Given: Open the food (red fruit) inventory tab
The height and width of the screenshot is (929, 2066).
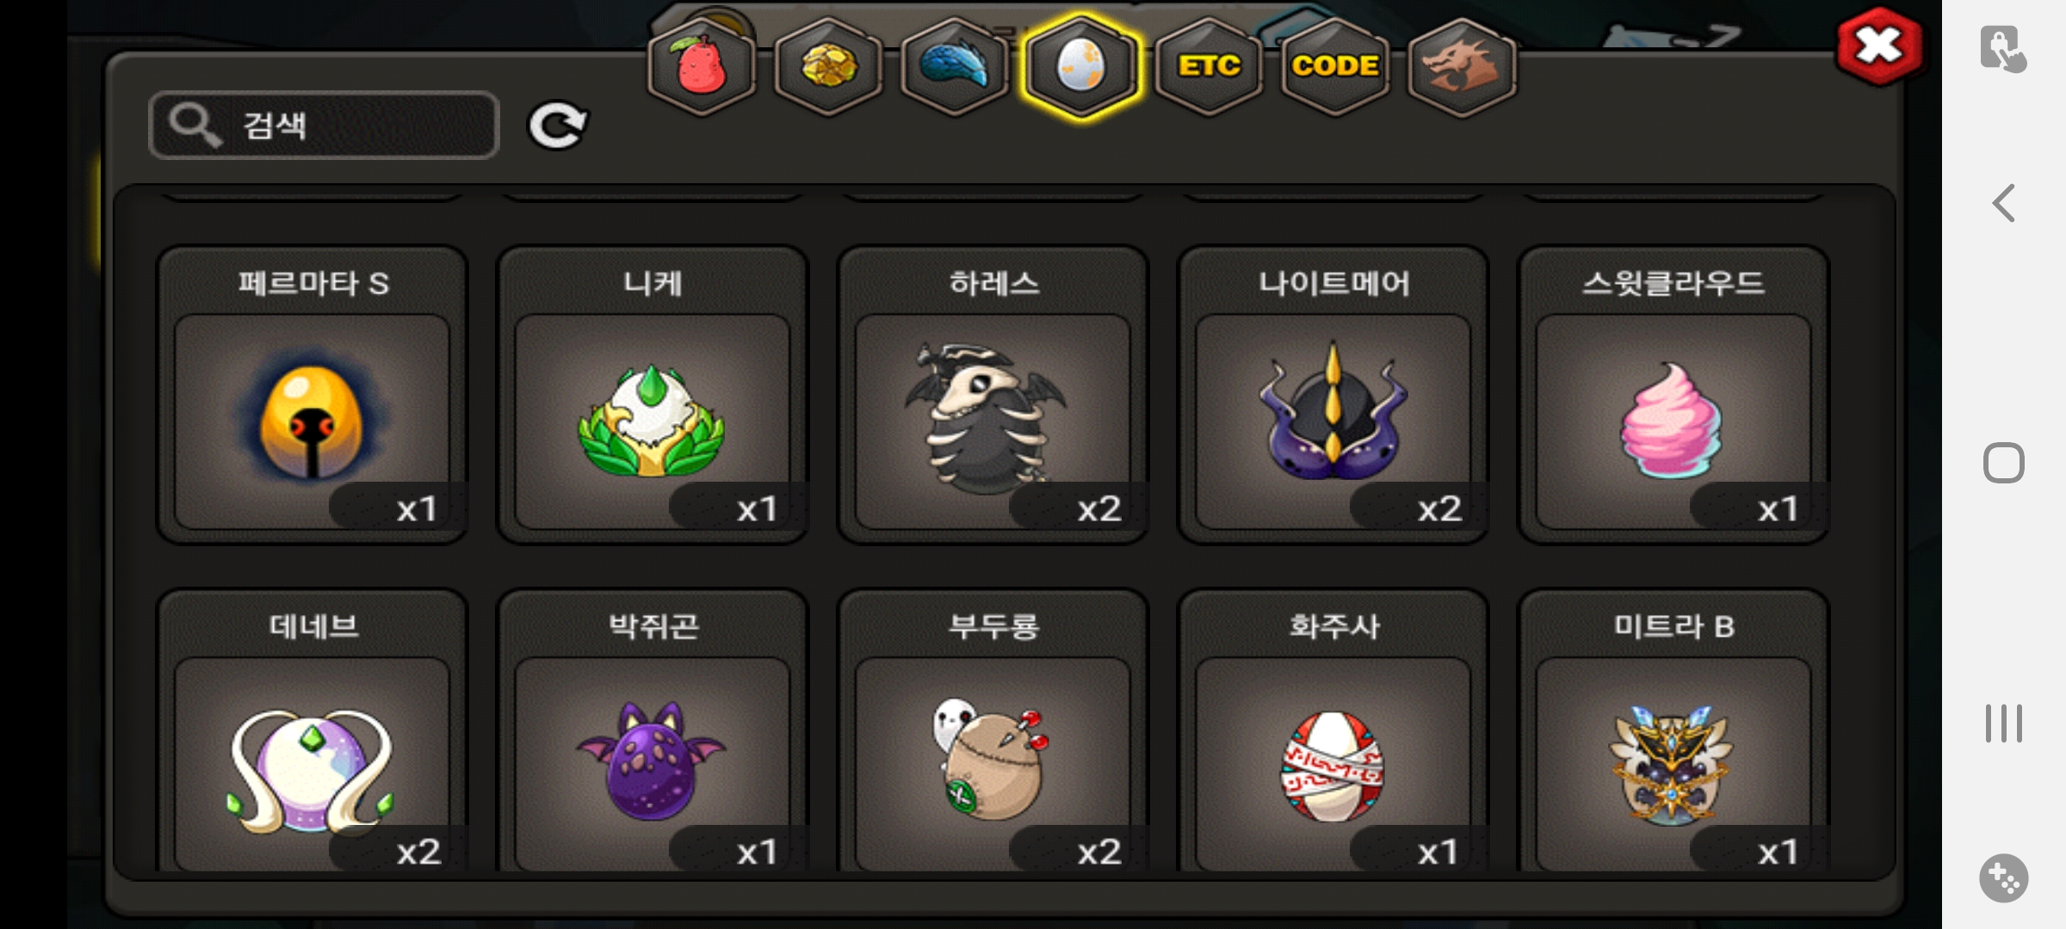Looking at the screenshot, I should point(702,66).
